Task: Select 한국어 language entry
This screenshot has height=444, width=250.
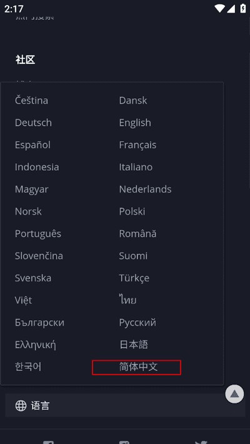Action: tap(28, 367)
